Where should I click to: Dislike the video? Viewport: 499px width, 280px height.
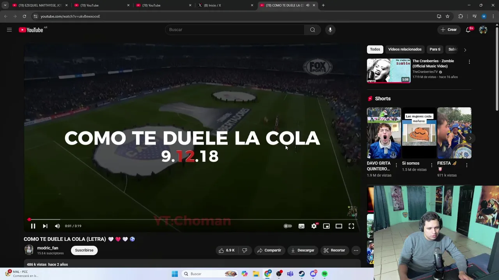click(245, 250)
